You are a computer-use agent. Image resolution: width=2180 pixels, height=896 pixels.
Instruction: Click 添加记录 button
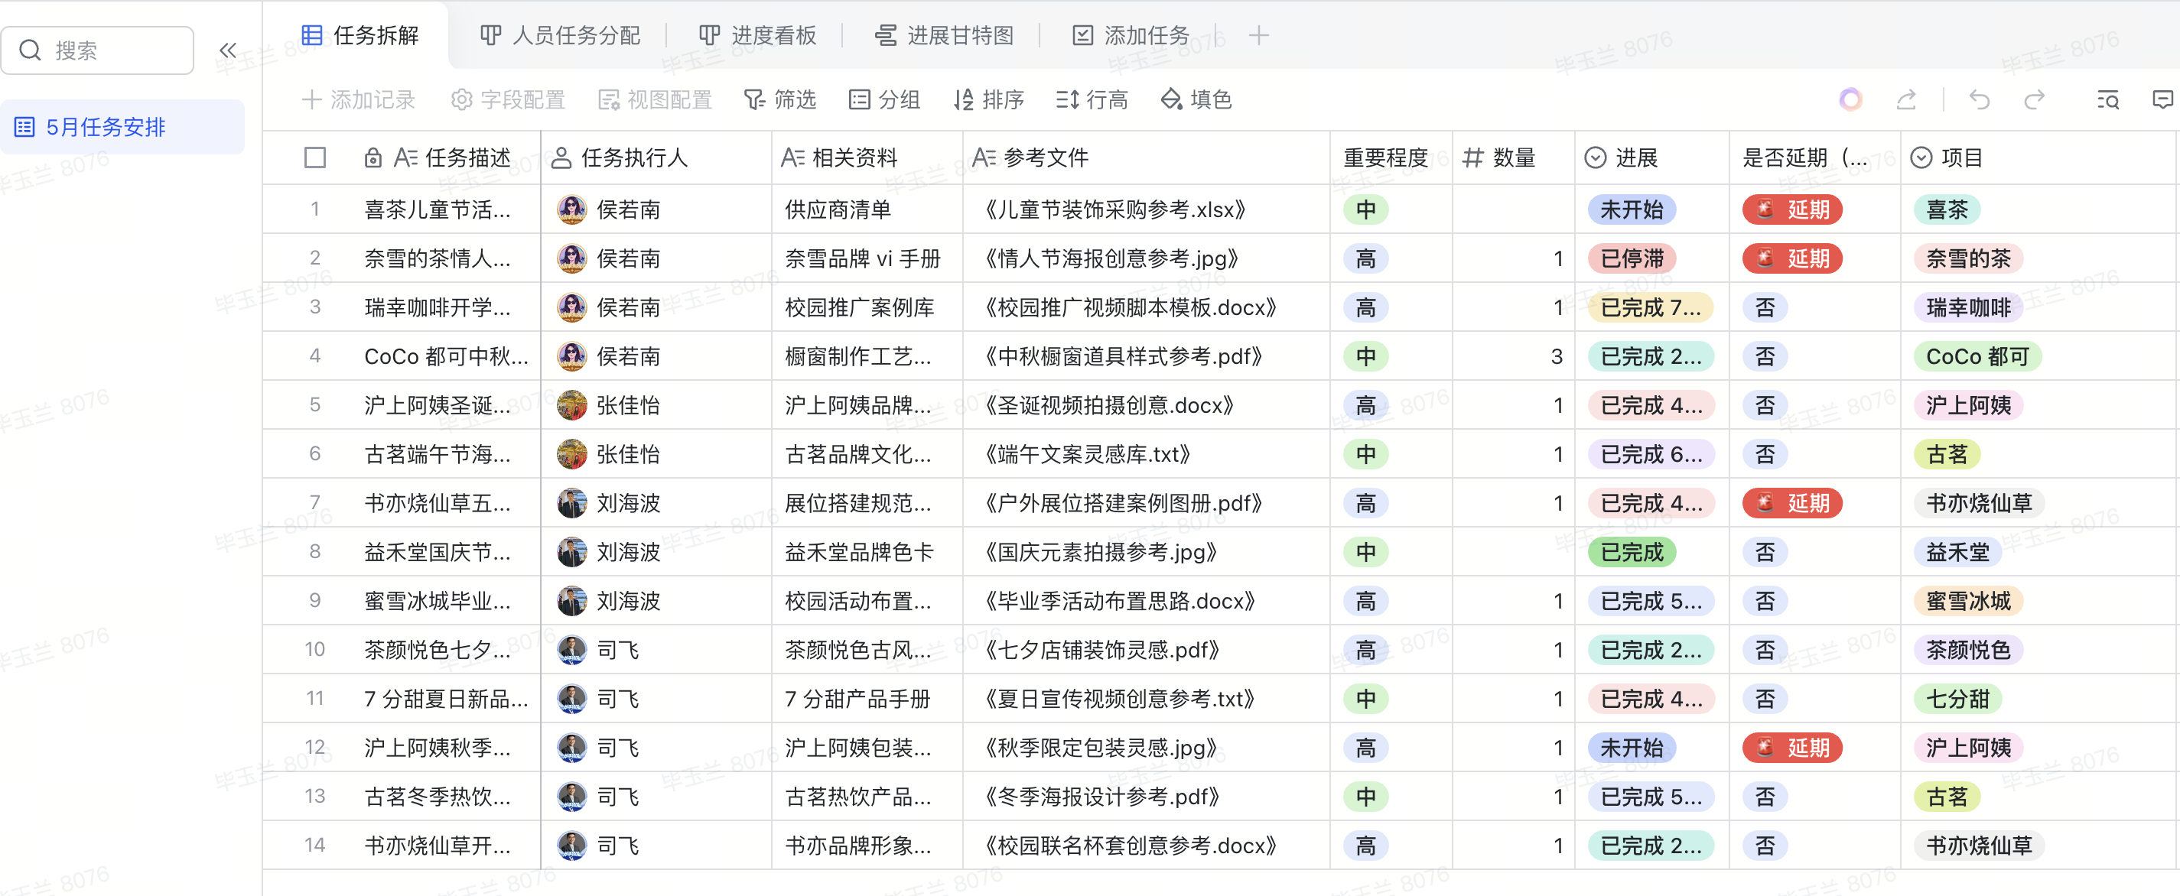click(359, 100)
